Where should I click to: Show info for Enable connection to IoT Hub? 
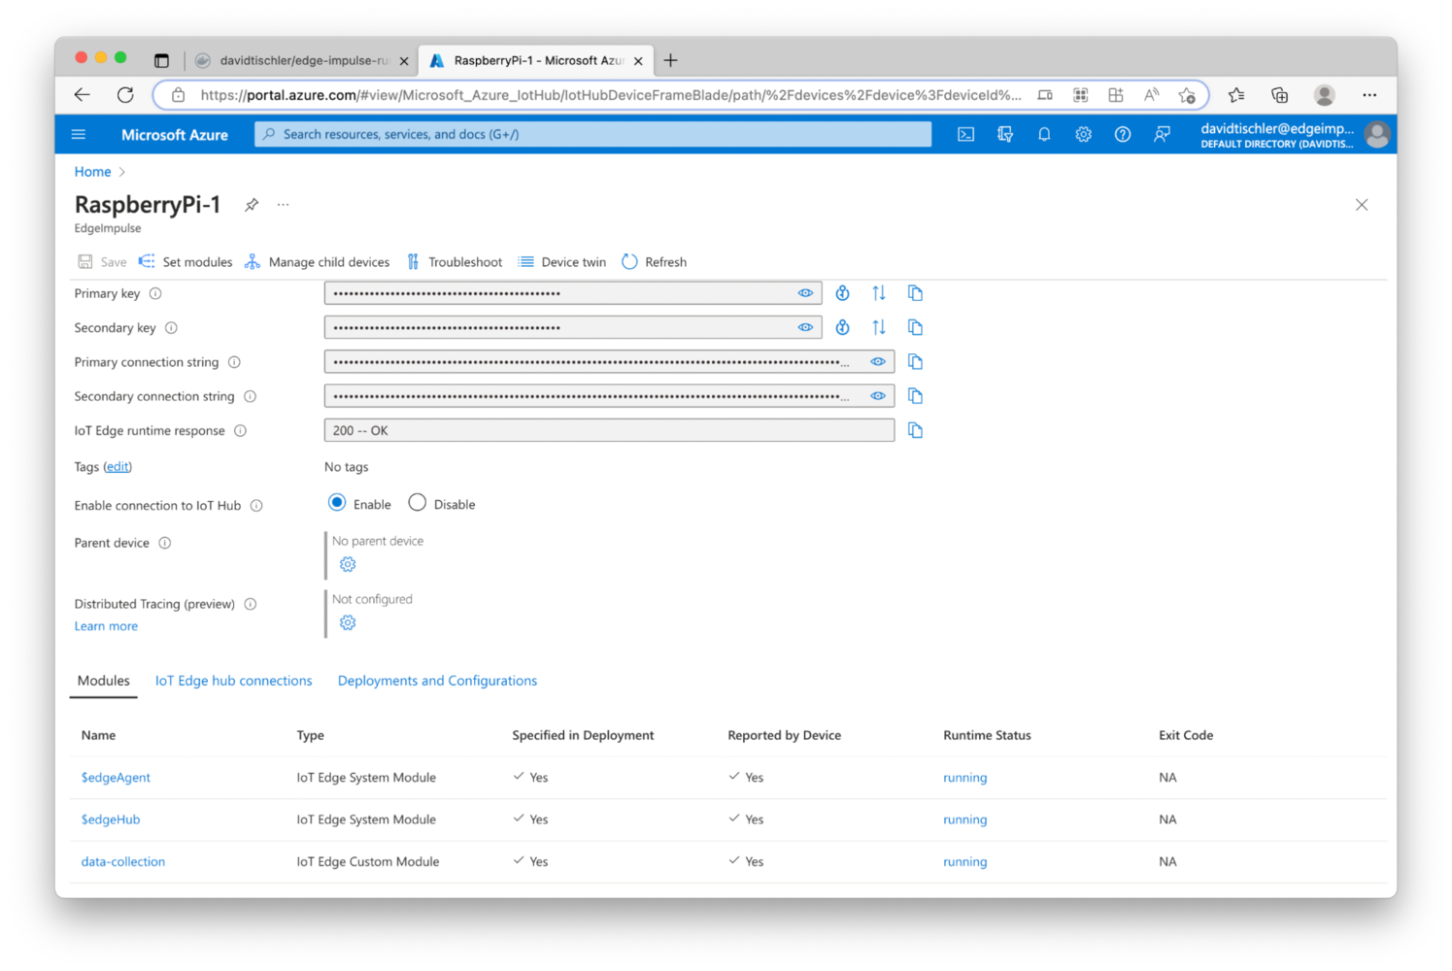[x=256, y=506]
